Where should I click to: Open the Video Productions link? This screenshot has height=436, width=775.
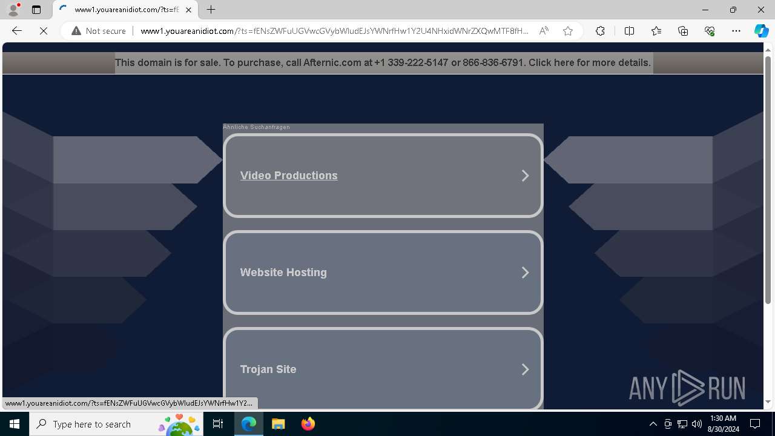pyautogui.click(x=289, y=176)
